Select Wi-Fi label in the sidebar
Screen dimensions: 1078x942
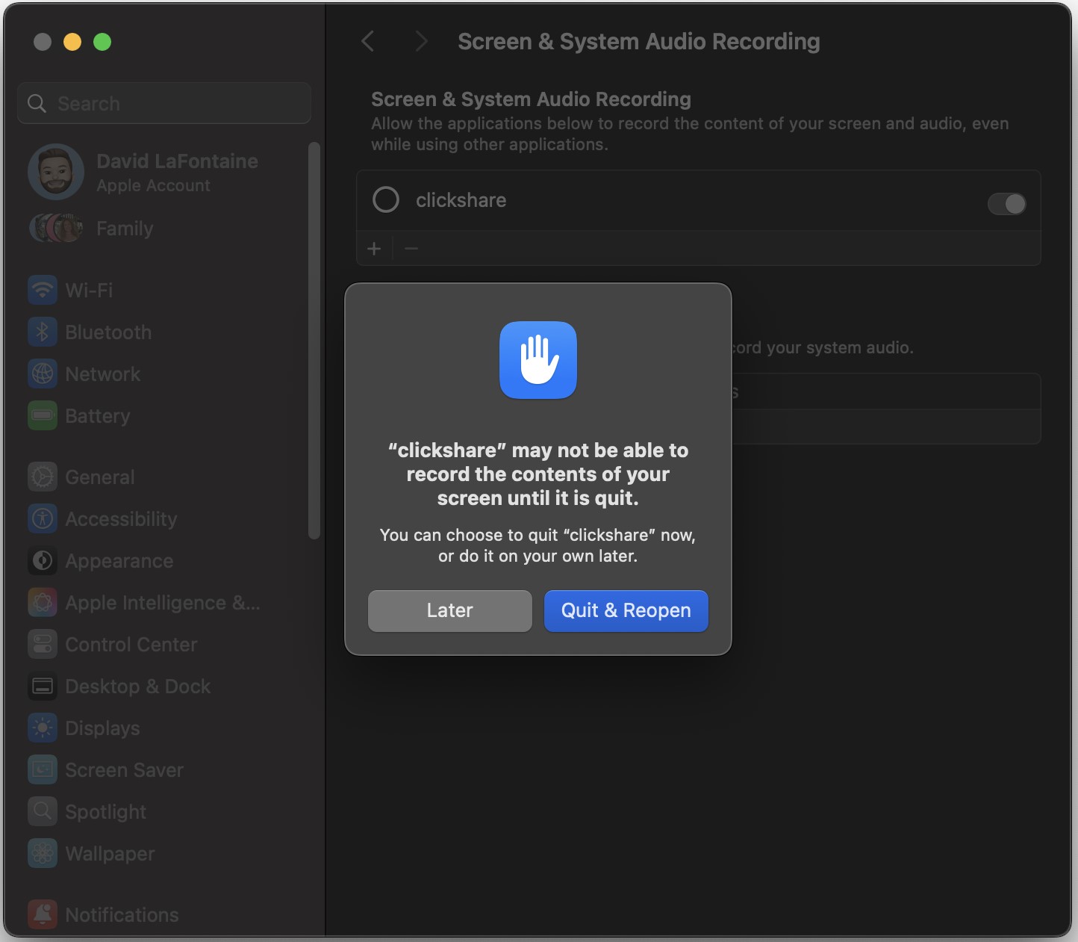(x=89, y=290)
